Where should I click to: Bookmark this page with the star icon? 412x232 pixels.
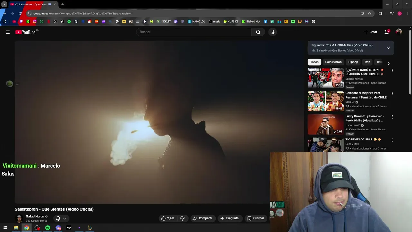(x=370, y=14)
